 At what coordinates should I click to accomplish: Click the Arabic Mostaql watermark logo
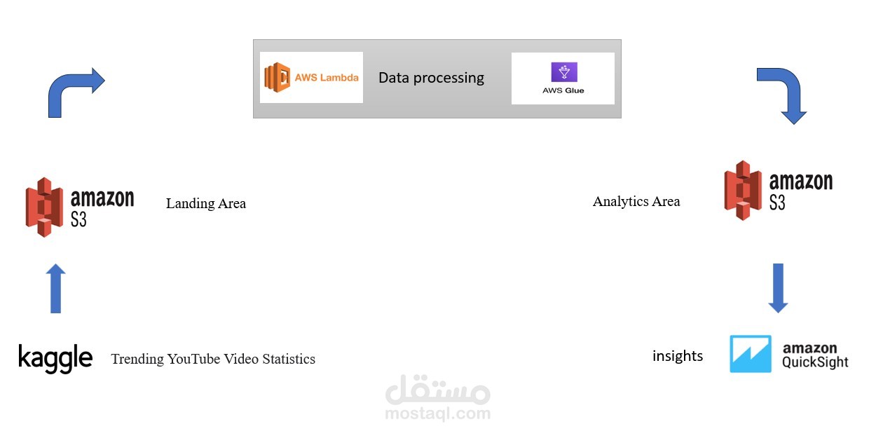(438, 390)
